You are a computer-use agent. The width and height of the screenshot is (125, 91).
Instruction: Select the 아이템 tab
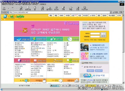coord(67,16)
